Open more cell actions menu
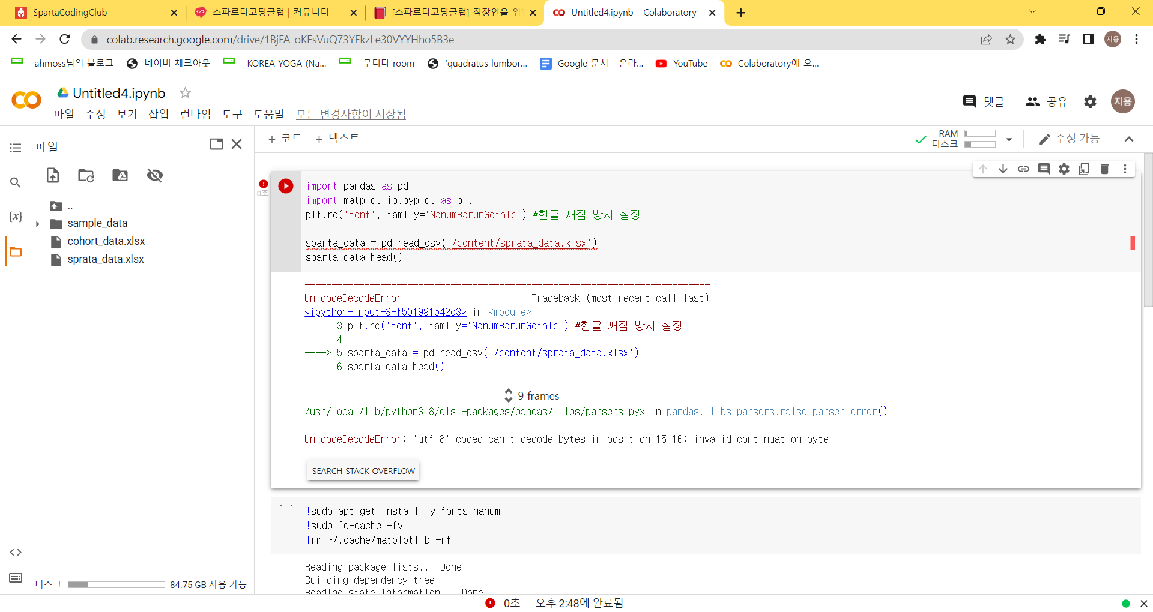The height and width of the screenshot is (612, 1153). pos(1125,169)
